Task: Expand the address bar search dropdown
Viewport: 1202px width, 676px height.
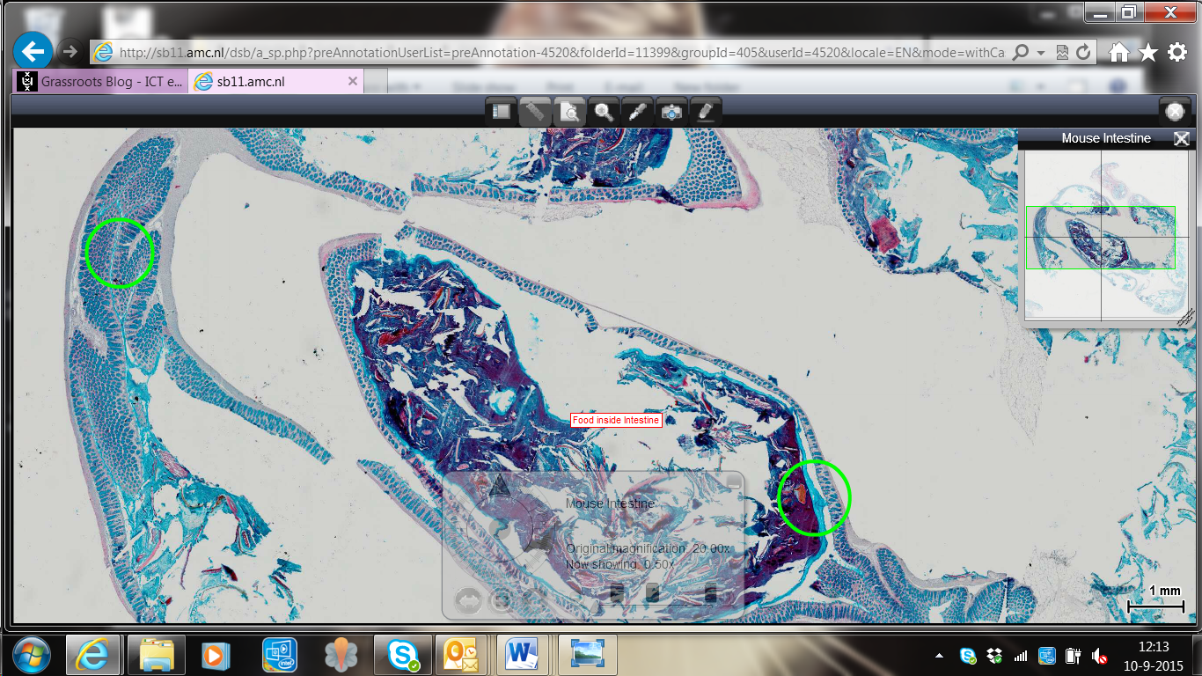Action: coord(1041,53)
